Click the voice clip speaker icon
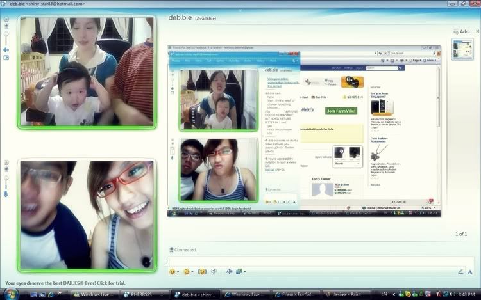The height and width of the screenshot is (300, 481). pos(214,271)
